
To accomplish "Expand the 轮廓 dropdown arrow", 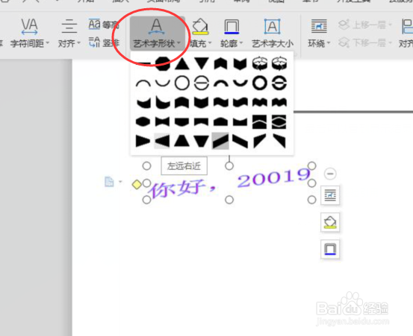I will pyautogui.click(x=241, y=43).
